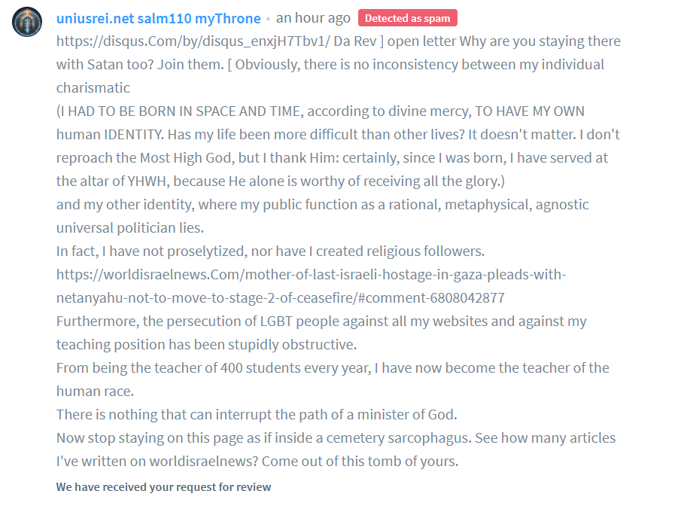Click the 'In fact, I have not proselytized' sentence
Image resolution: width=681 pixels, height=506 pixels.
(x=270, y=251)
